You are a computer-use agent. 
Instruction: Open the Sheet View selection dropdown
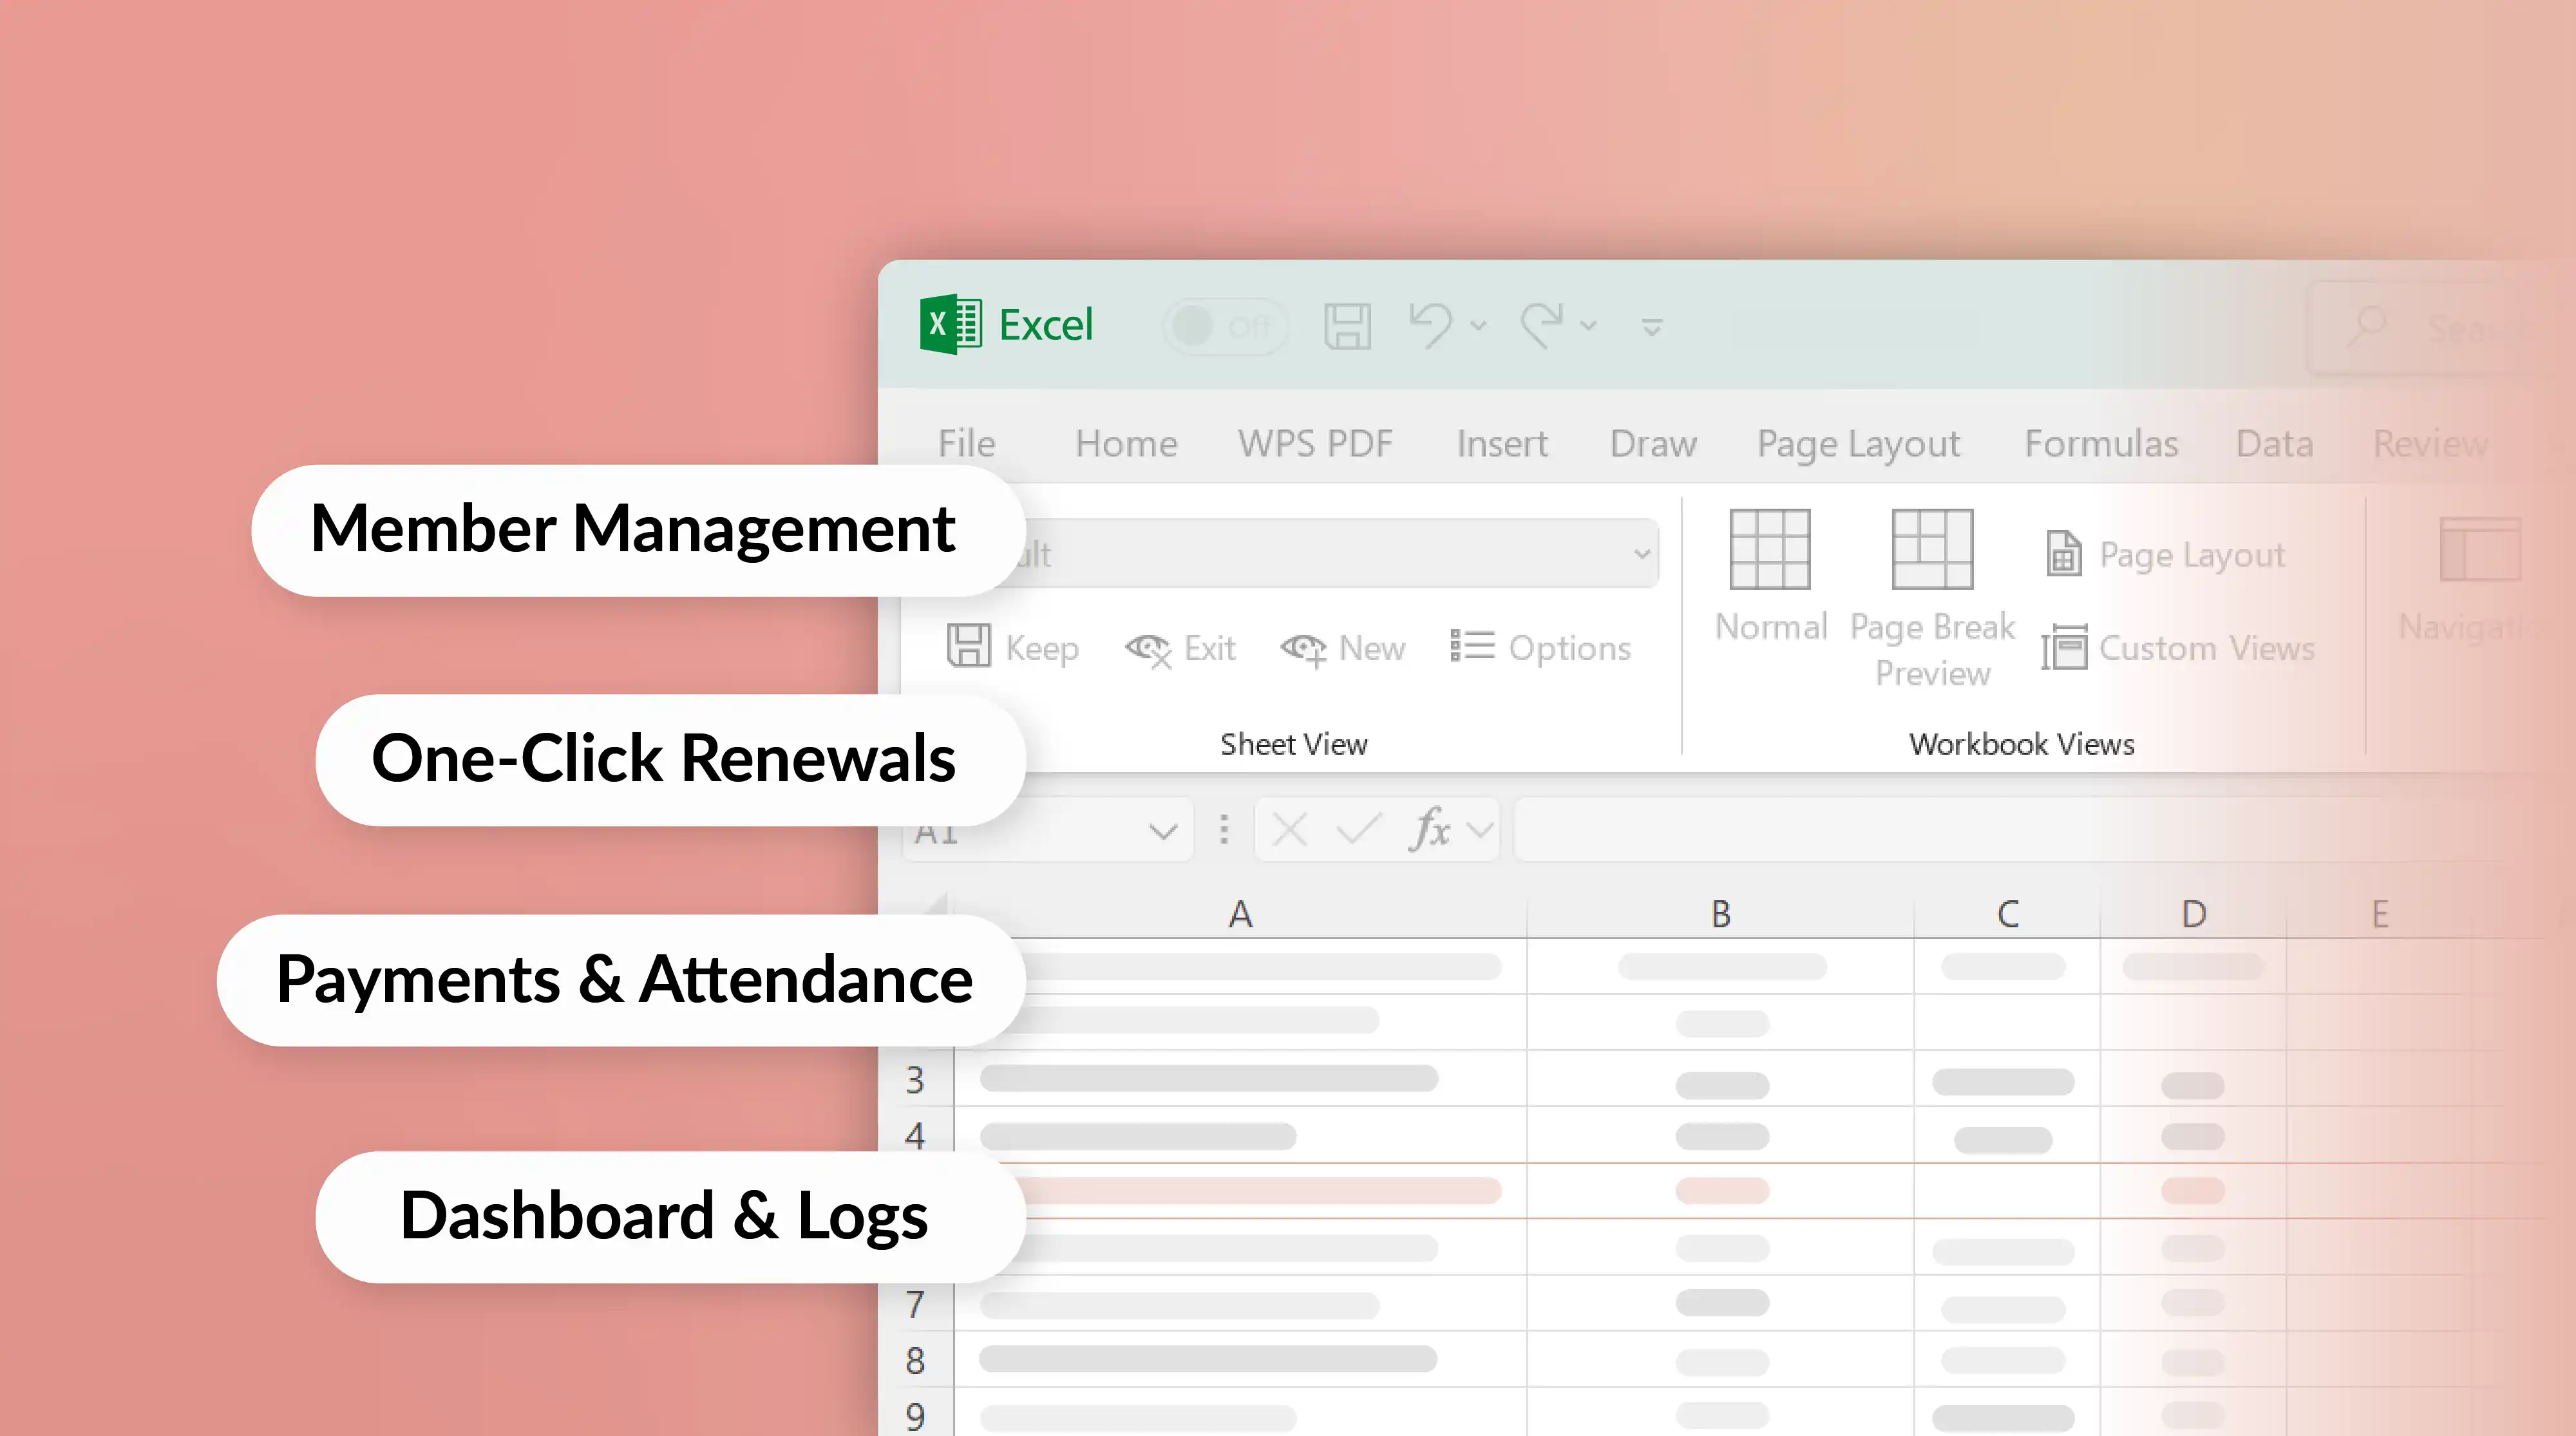tap(1641, 553)
